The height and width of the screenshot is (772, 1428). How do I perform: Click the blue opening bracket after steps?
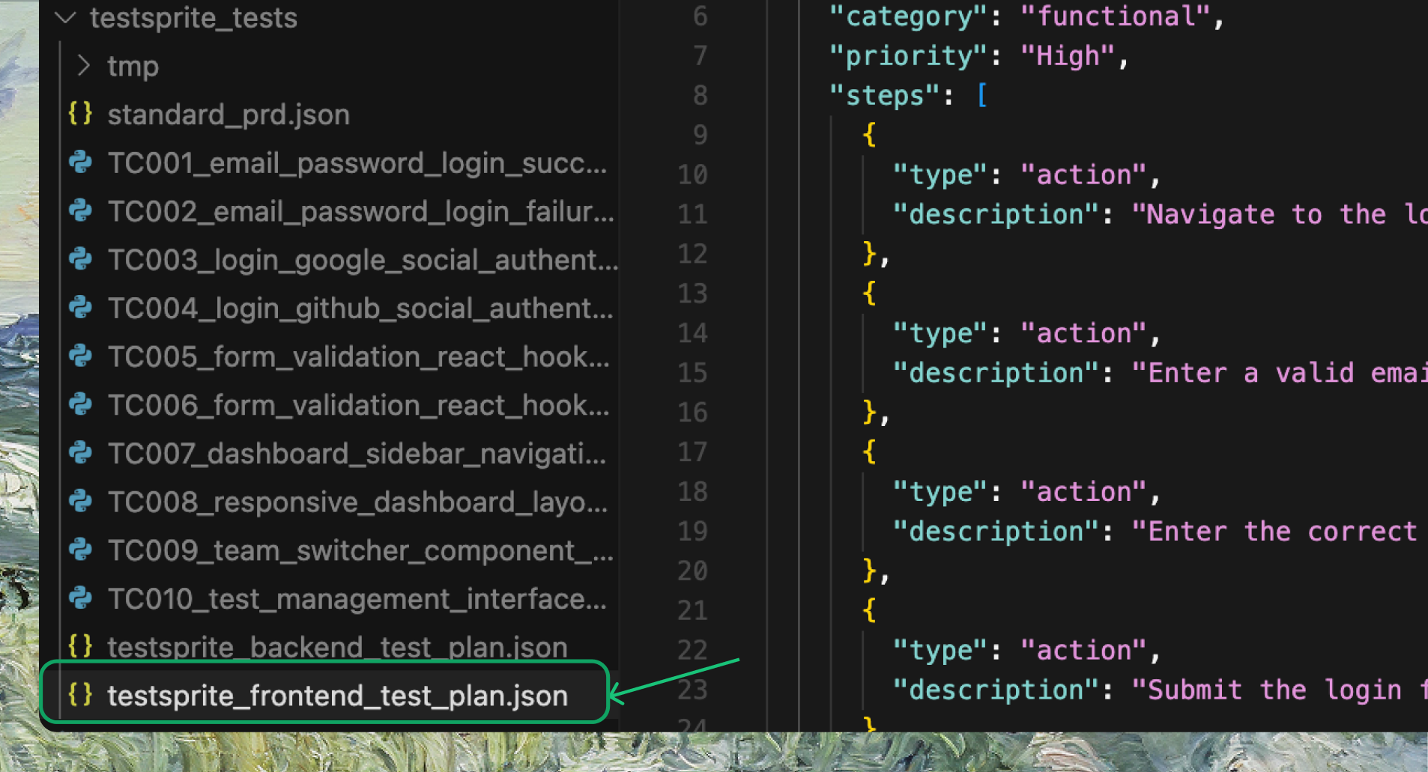[x=981, y=96]
